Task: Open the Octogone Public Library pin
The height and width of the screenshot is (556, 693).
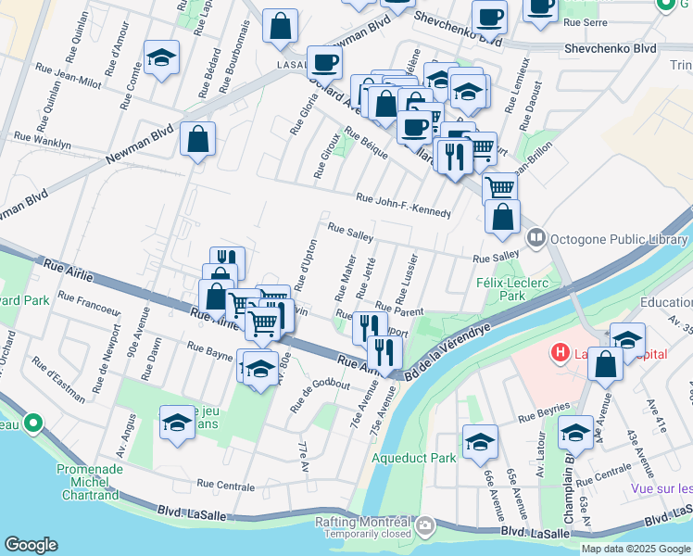Action: pyautogui.click(x=536, y=239)
